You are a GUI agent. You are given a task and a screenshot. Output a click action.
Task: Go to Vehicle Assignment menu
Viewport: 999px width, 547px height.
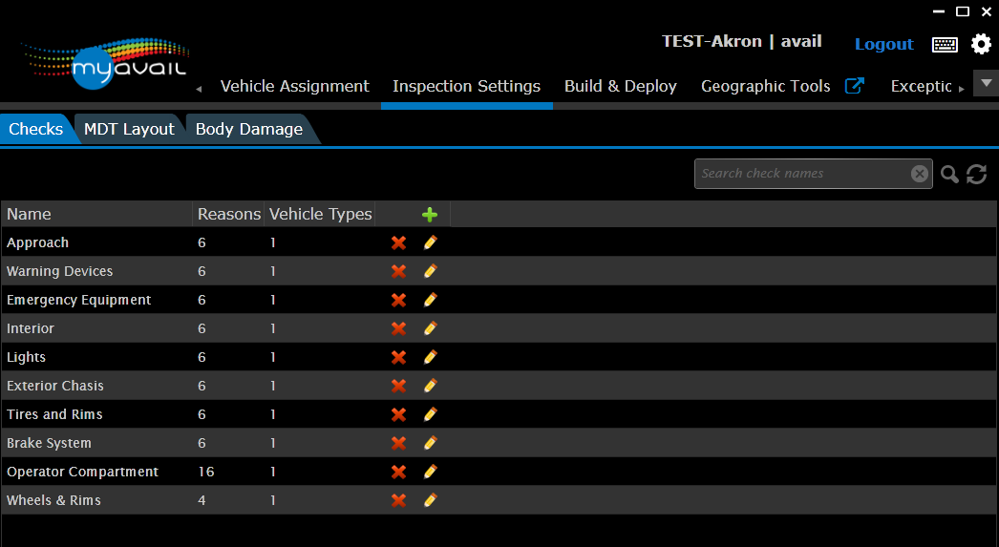294,86
